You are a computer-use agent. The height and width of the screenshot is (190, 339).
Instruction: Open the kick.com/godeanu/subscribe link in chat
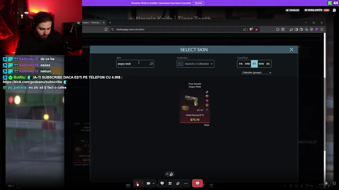pos(32,82)
